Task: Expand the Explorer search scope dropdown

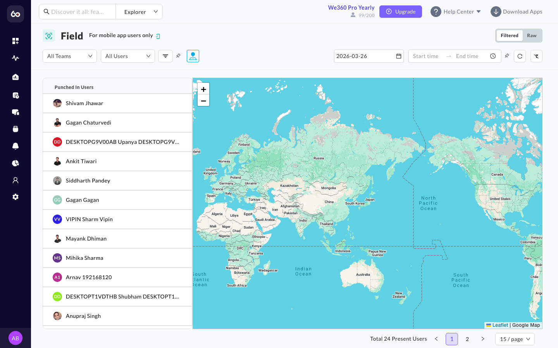Action: tap(139, 12)
